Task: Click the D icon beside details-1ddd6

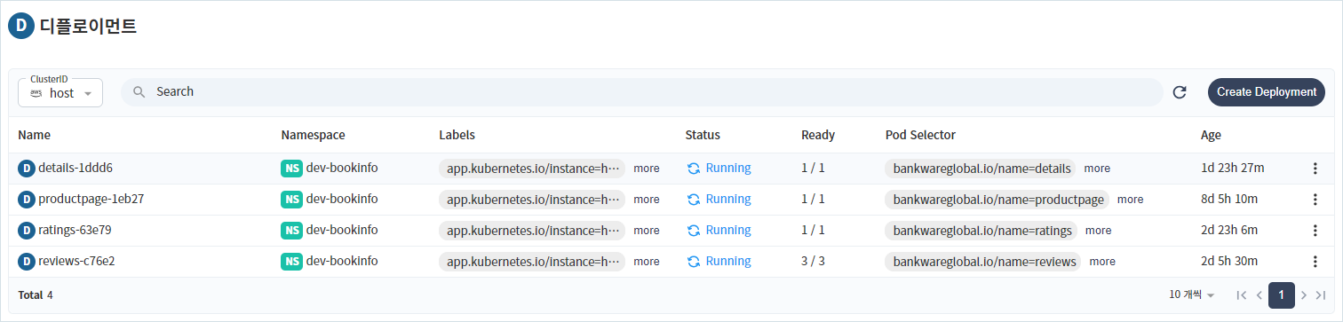Action: [x=27, y=168]
